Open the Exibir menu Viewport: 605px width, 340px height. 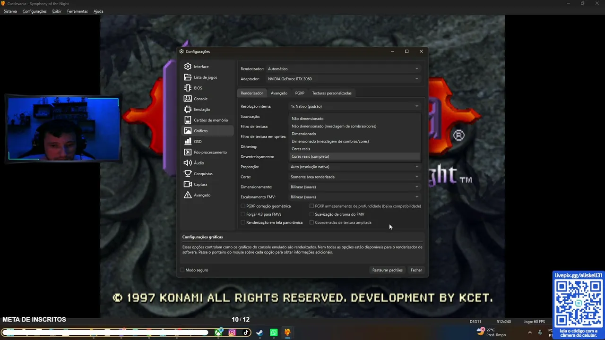click(x=57, y=11)
